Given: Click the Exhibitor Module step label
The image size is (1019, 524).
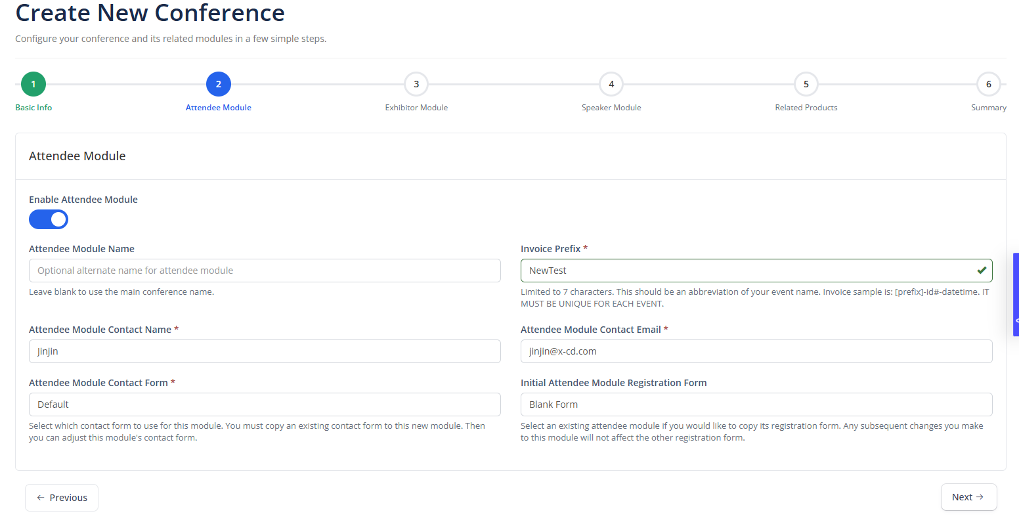Looking at the screenshot, I should (416, 108).
